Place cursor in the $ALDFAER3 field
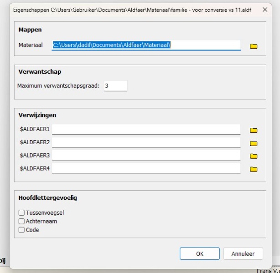Image resolution: width=280 pixels, height=273 pixels. click(146, 156)
